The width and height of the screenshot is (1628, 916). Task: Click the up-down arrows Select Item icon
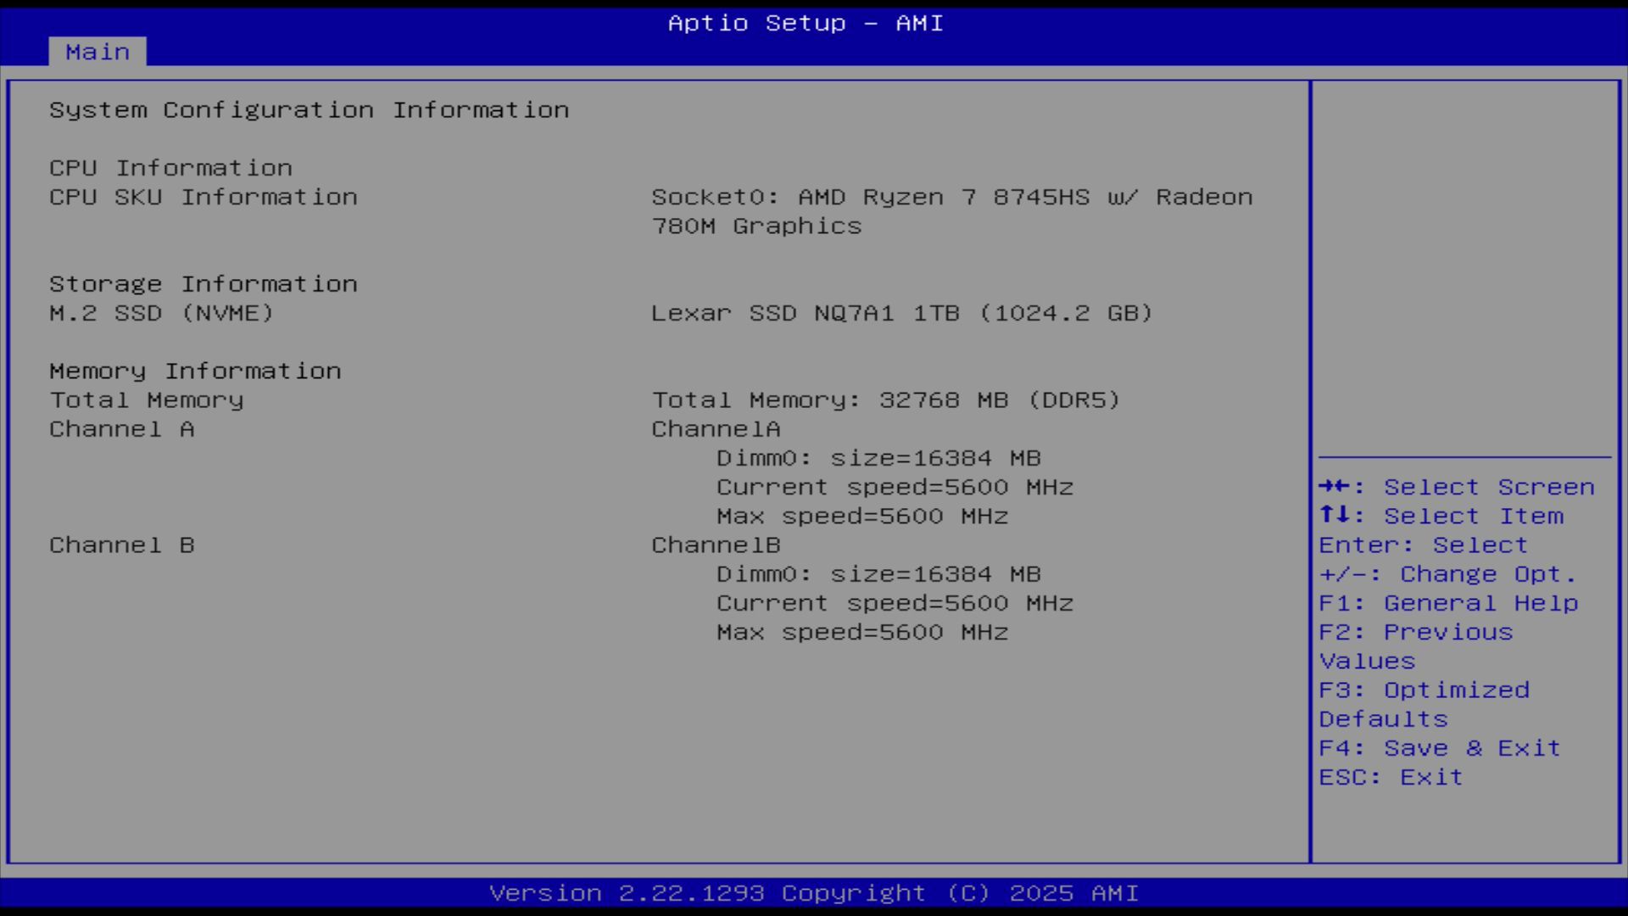point(1335,515)
